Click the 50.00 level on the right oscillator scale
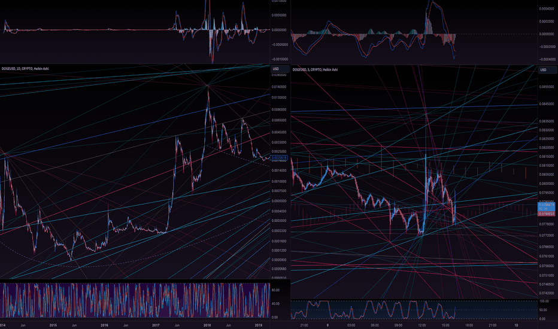Viewport: 558px width, 329px height. [543, 310]
